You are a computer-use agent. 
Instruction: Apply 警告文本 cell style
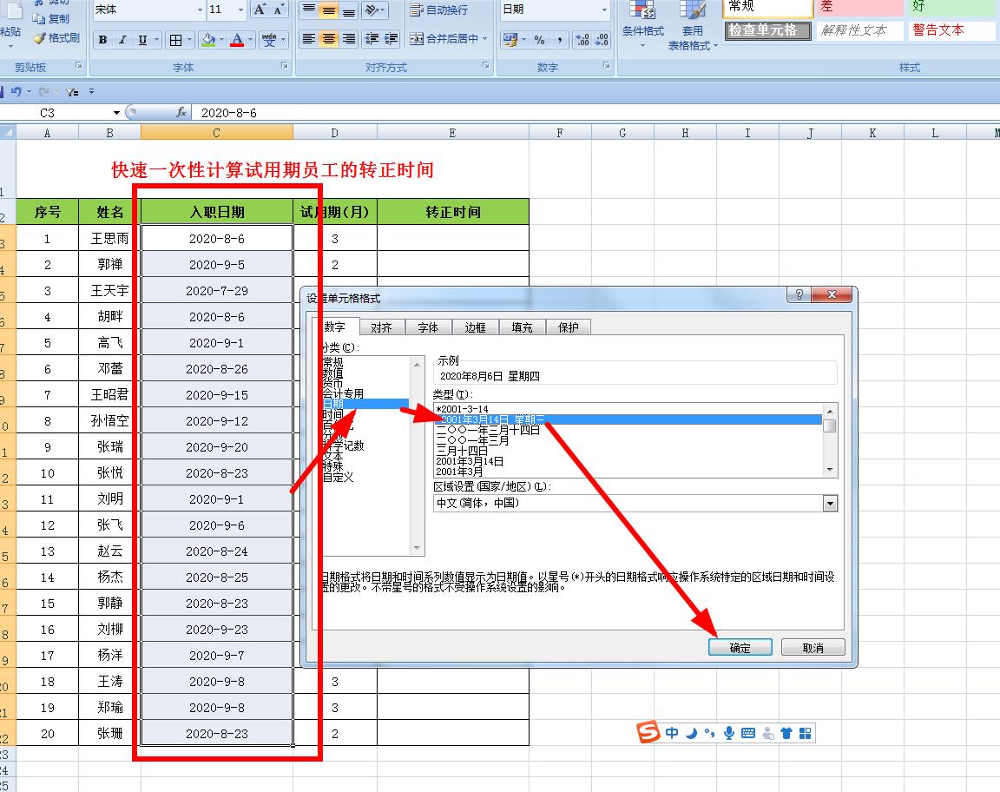pos(950,30)
